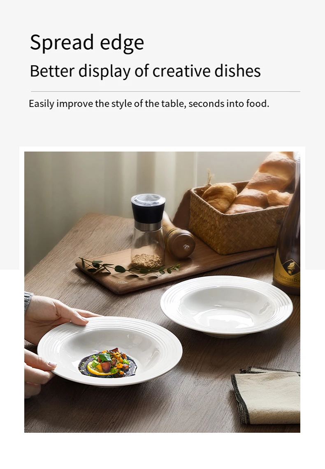Click the 'Easily improve the style' caption text
325x469 pixels.
coord(149,103)
